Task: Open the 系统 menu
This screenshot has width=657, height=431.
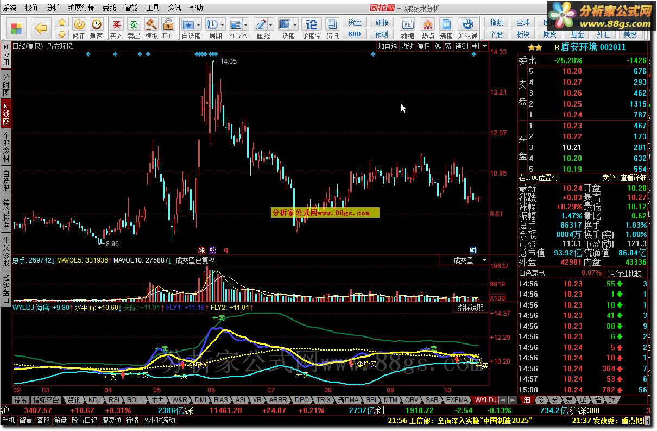Action: (10, 8)
